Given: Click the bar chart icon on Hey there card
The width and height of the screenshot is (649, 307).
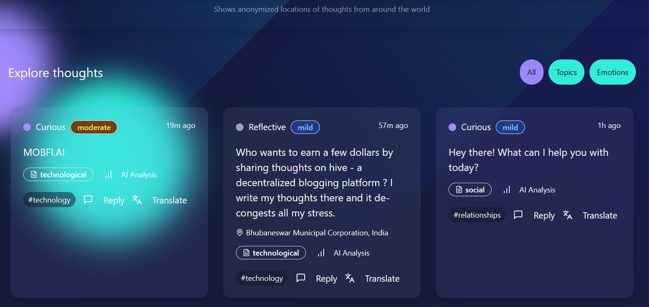Looking at the screenshot, I should (507, 190).
